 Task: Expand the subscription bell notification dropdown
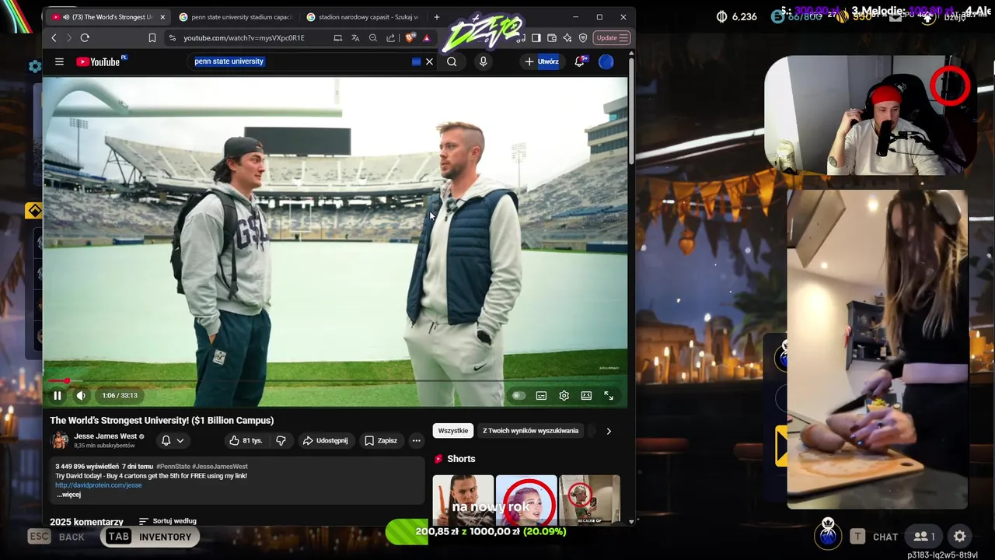click(173, 440)
